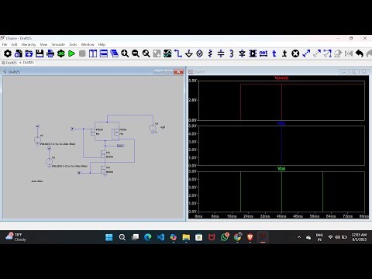Open the Edit menu
372x279 pixels.
(14, 44)
